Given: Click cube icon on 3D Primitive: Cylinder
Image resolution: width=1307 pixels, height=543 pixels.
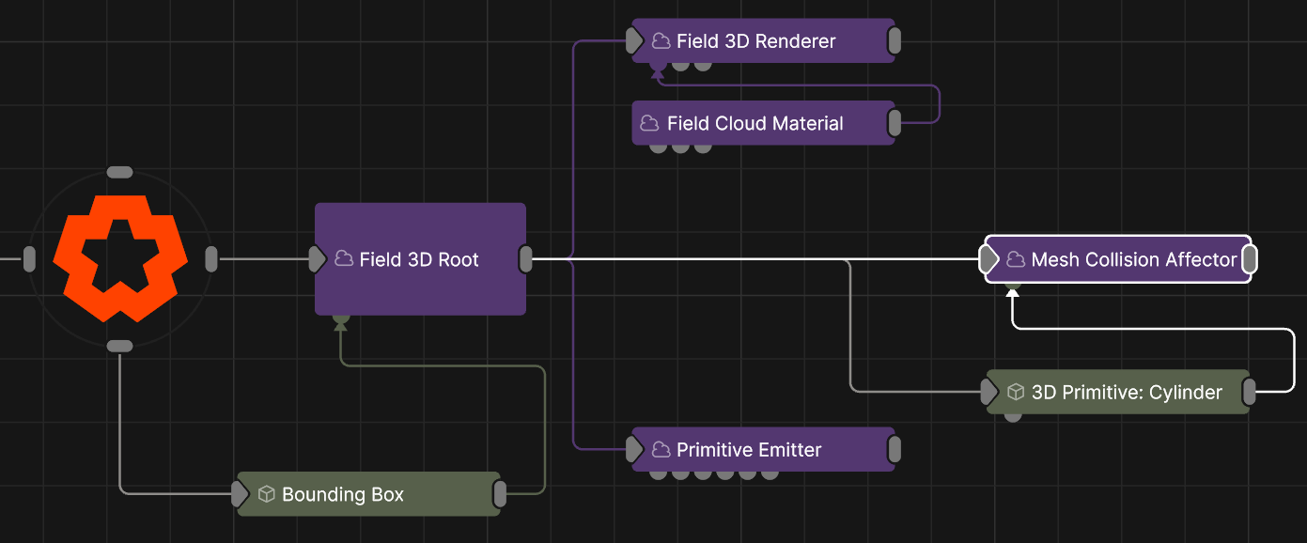Looking at the screenshot, I should (x=1015, y=393).
